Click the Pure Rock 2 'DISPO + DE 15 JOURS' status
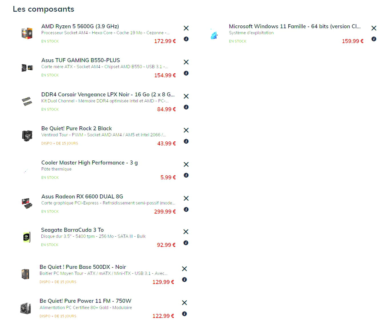This screenshot has width=388, height=329. tap(60, 143)
